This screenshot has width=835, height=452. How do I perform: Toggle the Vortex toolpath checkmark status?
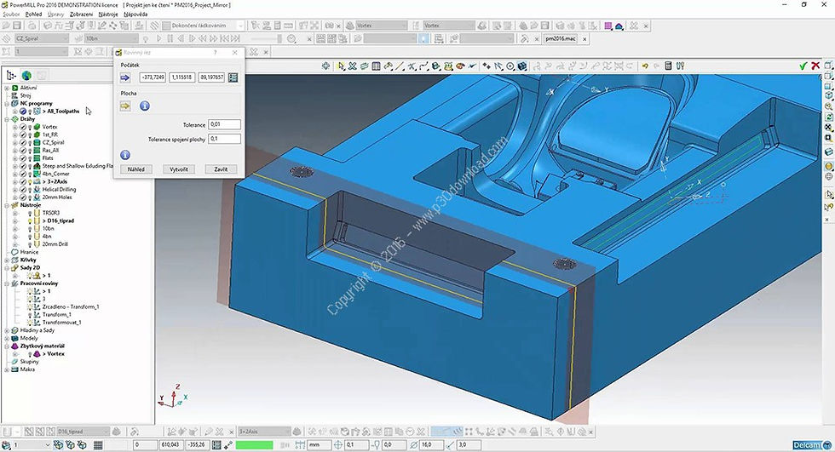point(23,127)
